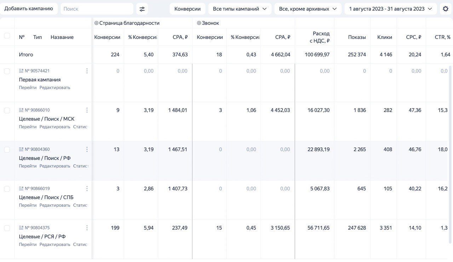The image size is (453, 262).
Task: Check the box for Первая кампания
Action: click(7, 71)
